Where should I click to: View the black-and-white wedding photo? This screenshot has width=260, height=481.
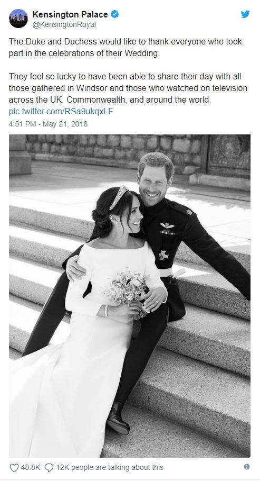[x=130, y=296]
